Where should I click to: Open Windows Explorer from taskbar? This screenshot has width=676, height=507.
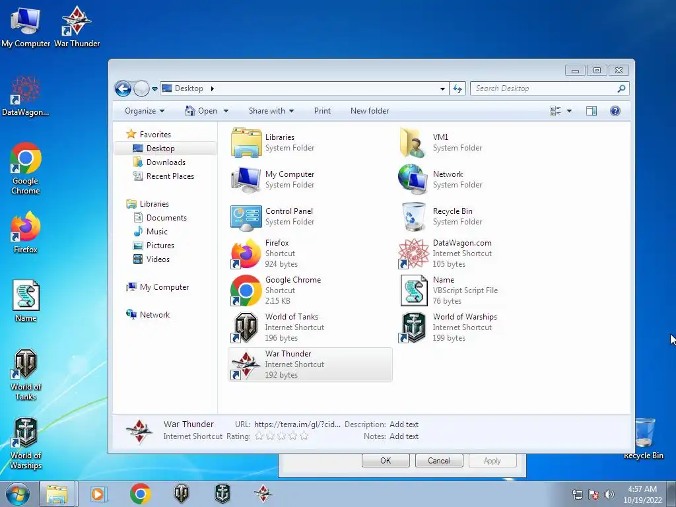57,494
